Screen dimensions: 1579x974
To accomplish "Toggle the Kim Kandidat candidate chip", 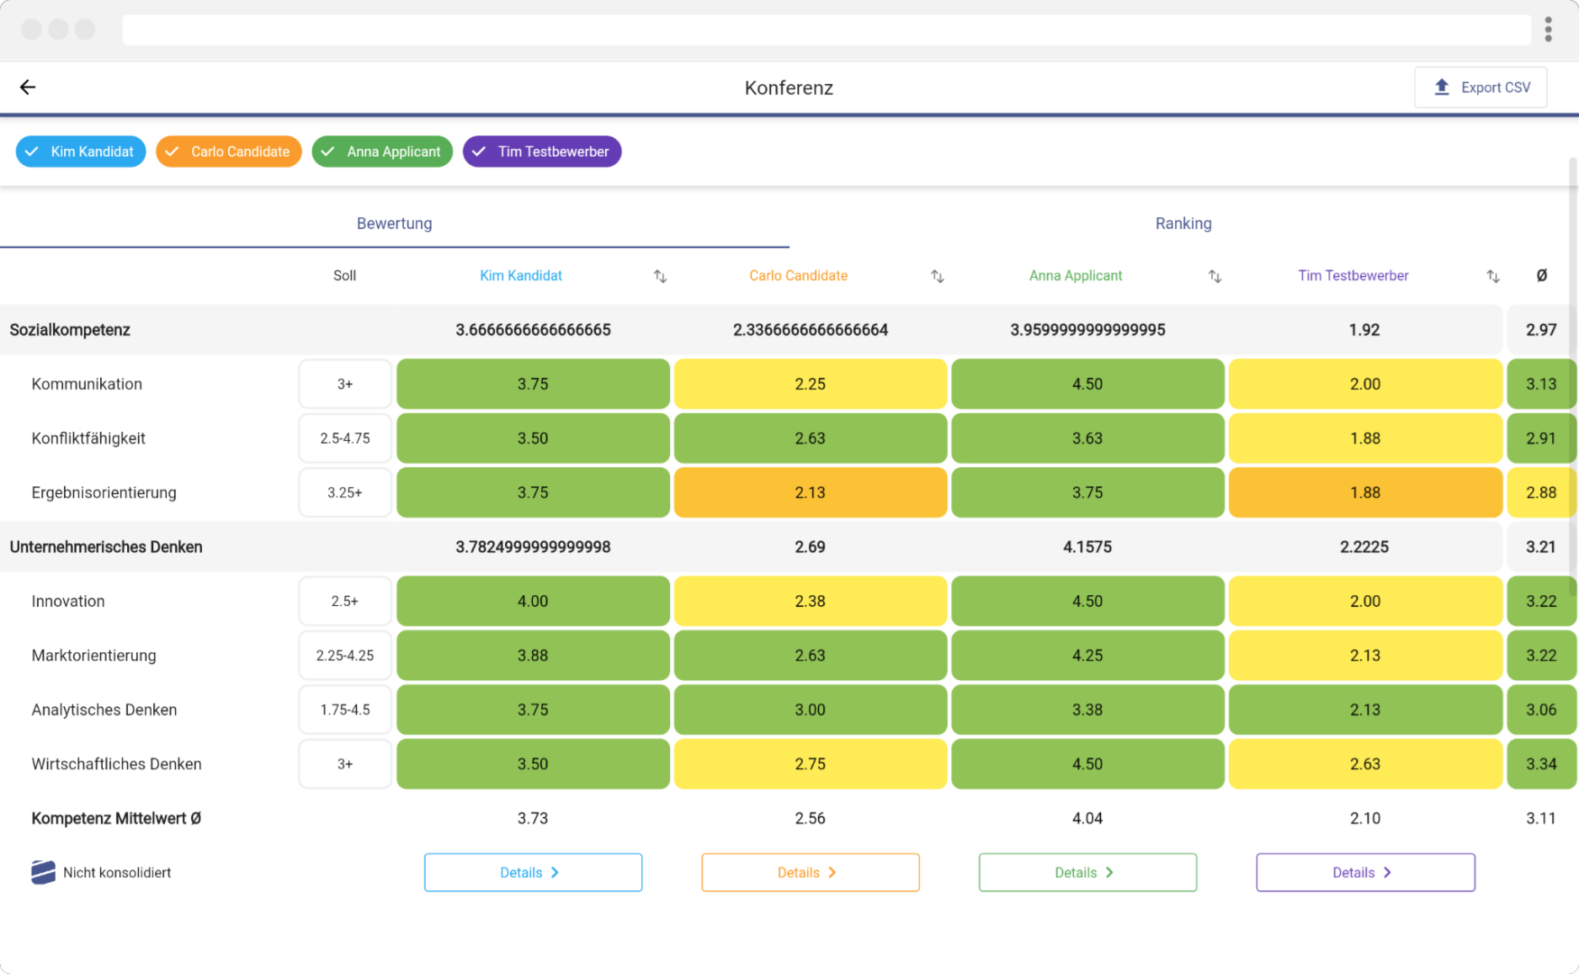I will click(80, 152).
